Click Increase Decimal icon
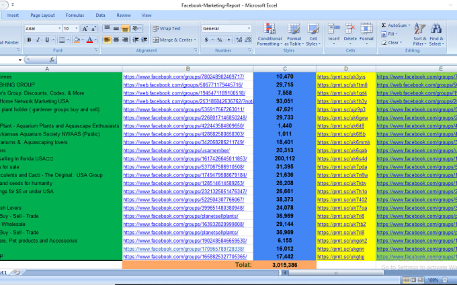 tap(239, 40)
